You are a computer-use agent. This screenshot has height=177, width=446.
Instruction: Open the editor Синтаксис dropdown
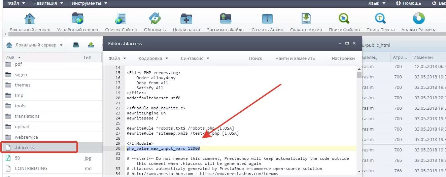point(195,58)
